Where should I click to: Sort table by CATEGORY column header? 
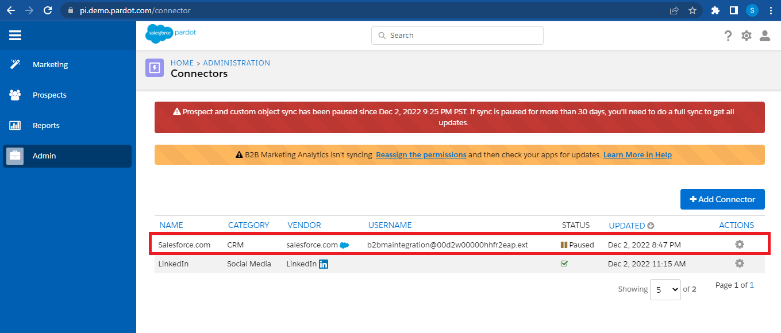[x=248, y=225]
